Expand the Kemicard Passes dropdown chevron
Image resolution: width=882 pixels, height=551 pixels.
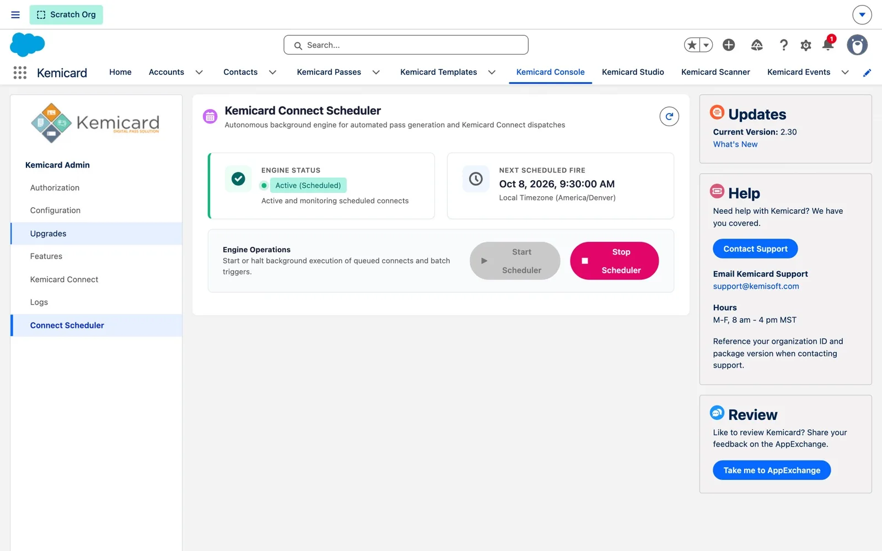pos(376,72)
